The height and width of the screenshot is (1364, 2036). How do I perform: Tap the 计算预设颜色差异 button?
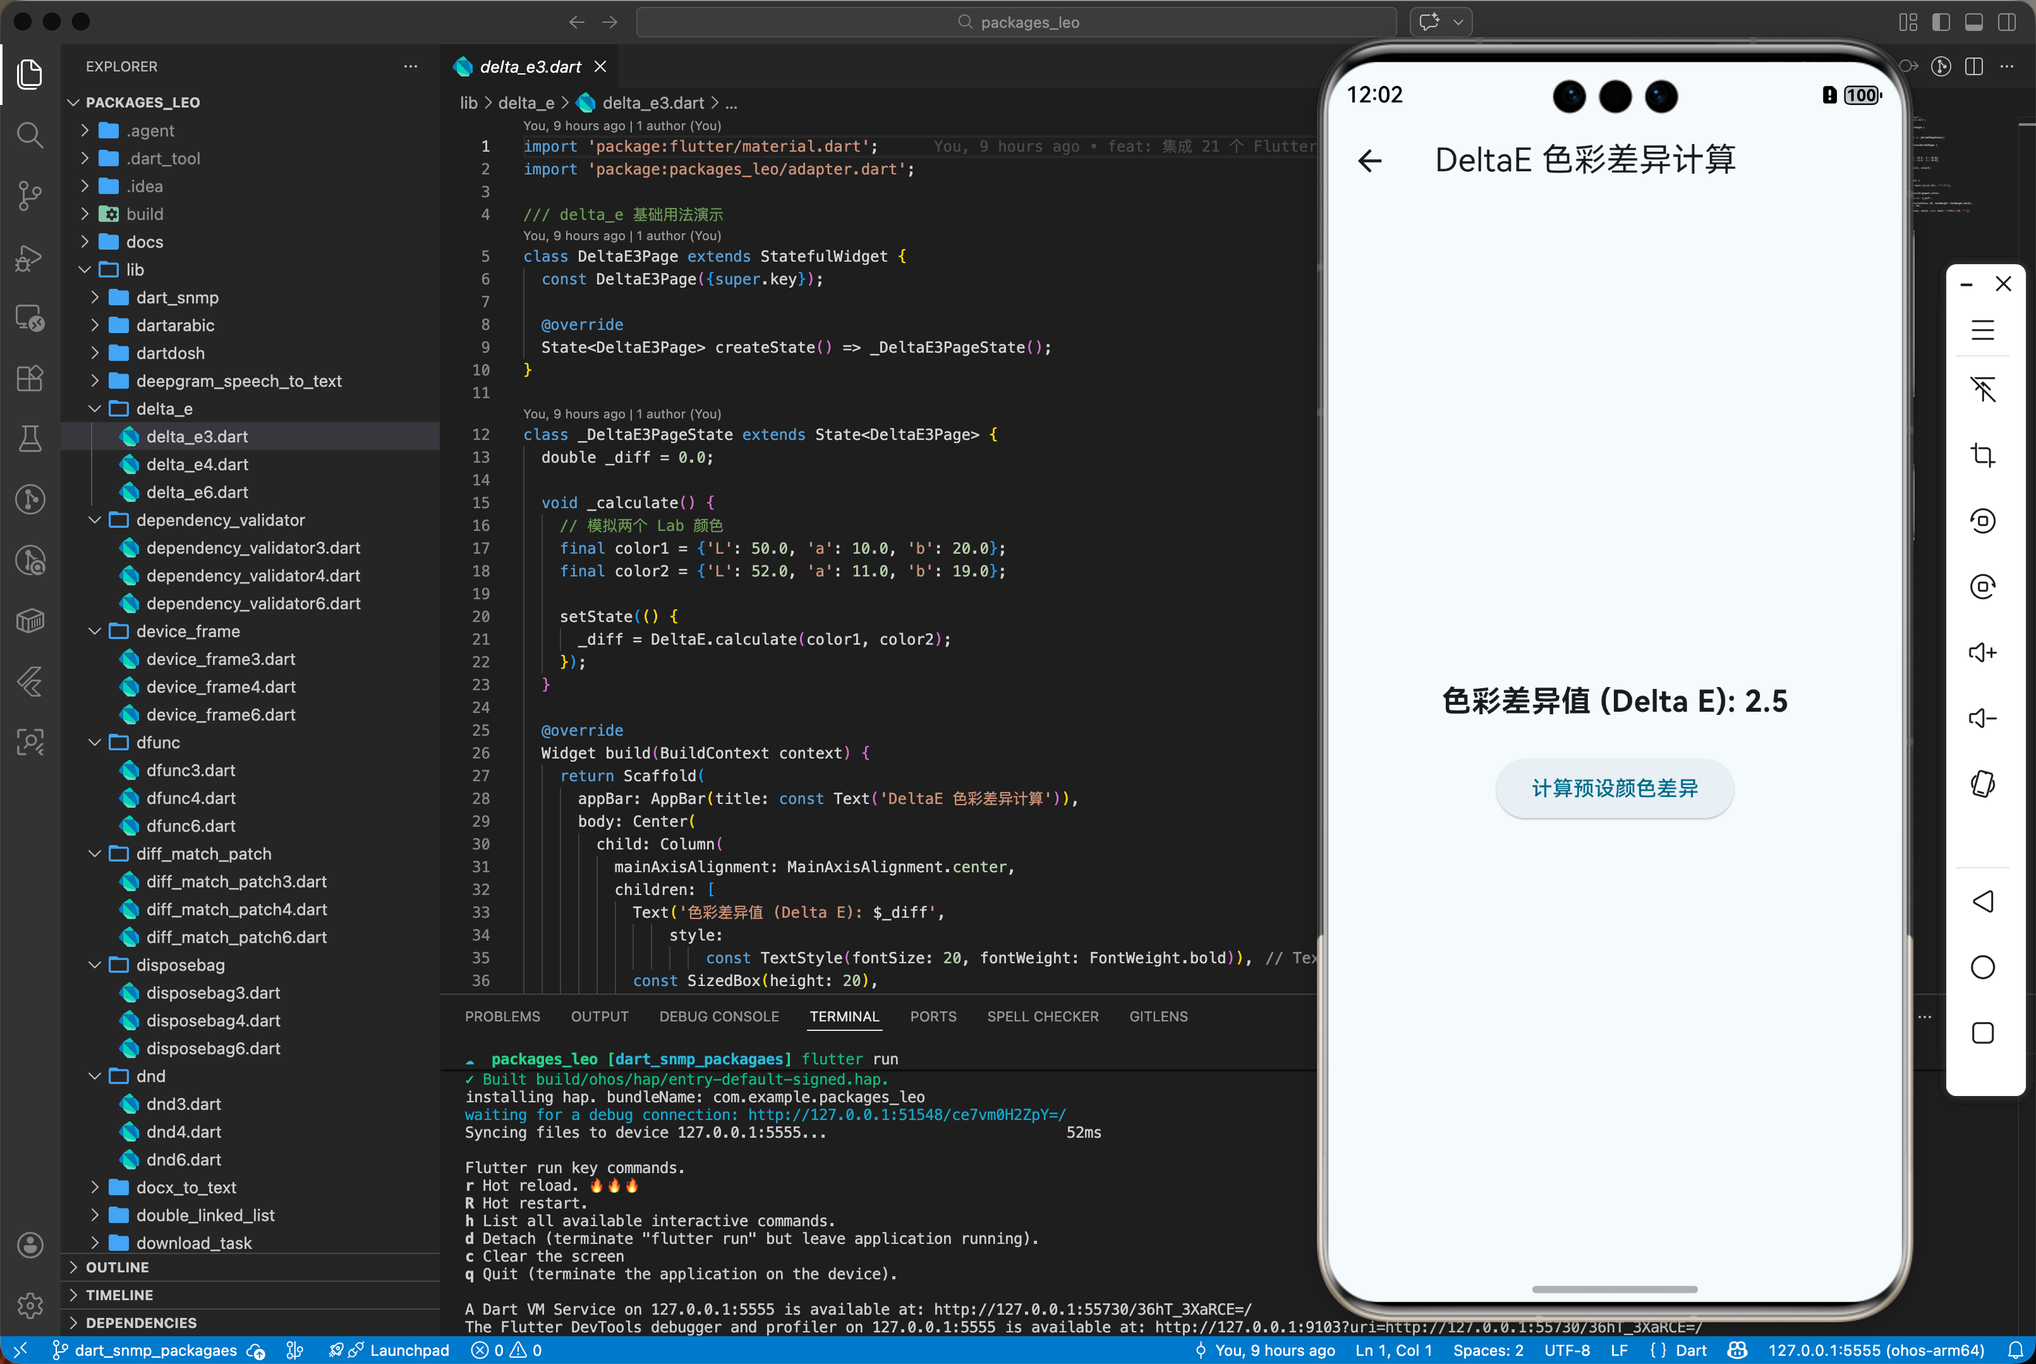(x=1614, y=788)
